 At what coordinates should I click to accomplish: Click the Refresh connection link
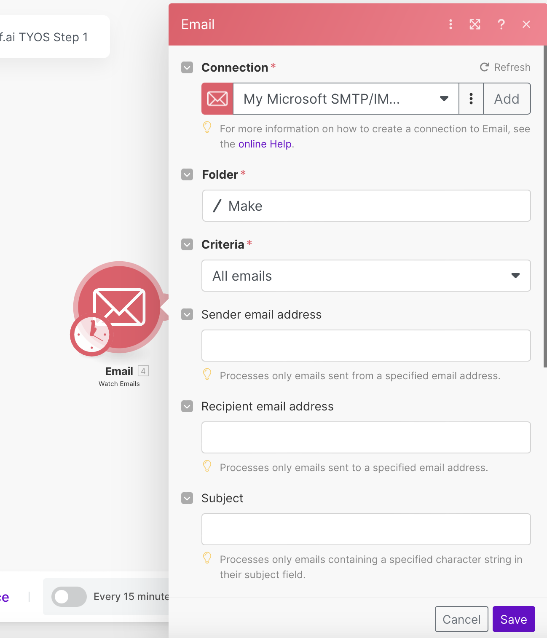pos(505,67)
